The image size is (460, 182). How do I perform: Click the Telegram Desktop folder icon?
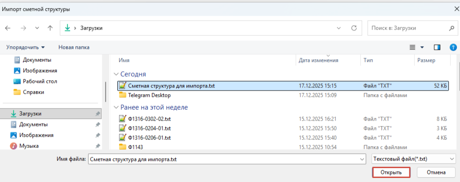122,95
